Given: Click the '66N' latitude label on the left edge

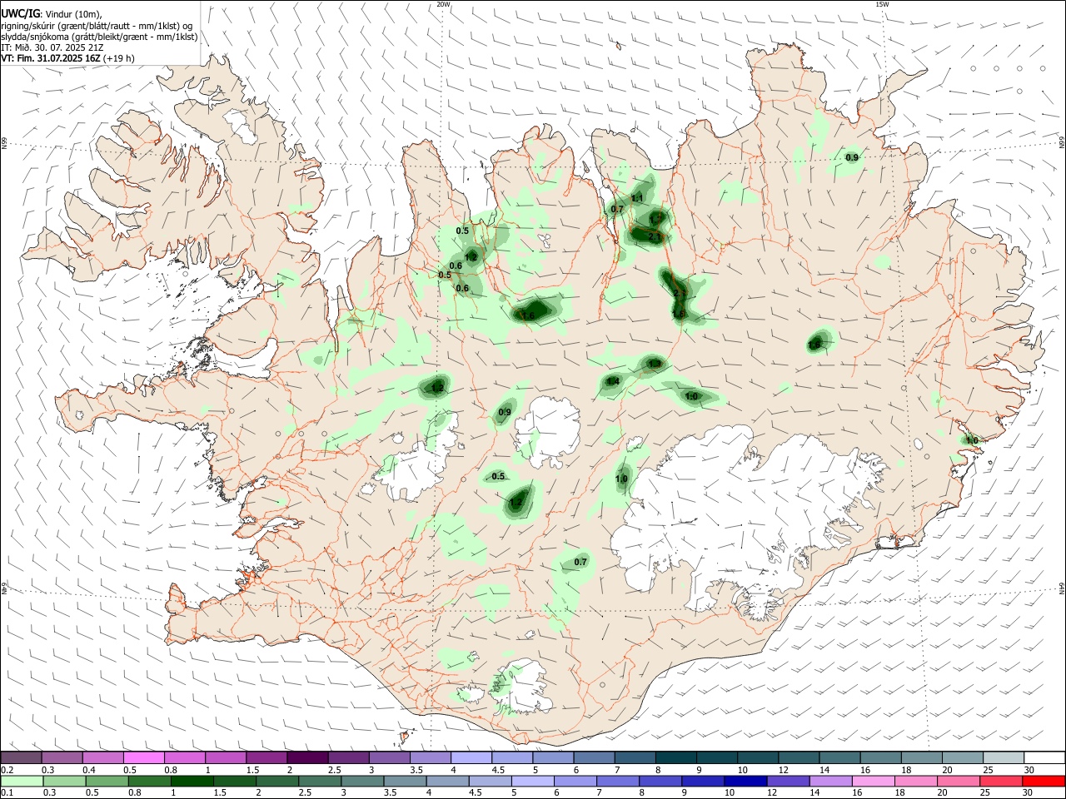Looking at the screenshot, I should tap(4, 143).
